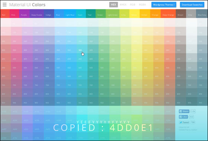This screenshot has height=141, width=208.
Task: Copy the Purple 500 swatch
Action: pos(27,66)
